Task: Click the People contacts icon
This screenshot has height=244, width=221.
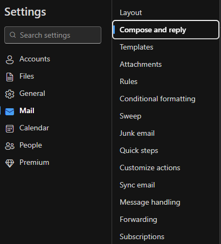Action: tap(10, 146)
